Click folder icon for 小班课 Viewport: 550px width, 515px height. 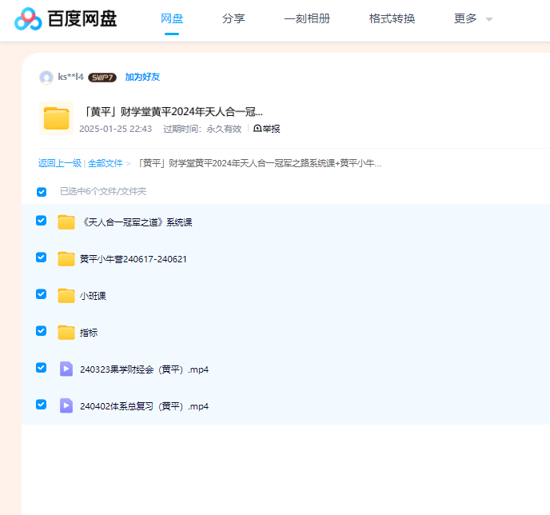point(66,296)
